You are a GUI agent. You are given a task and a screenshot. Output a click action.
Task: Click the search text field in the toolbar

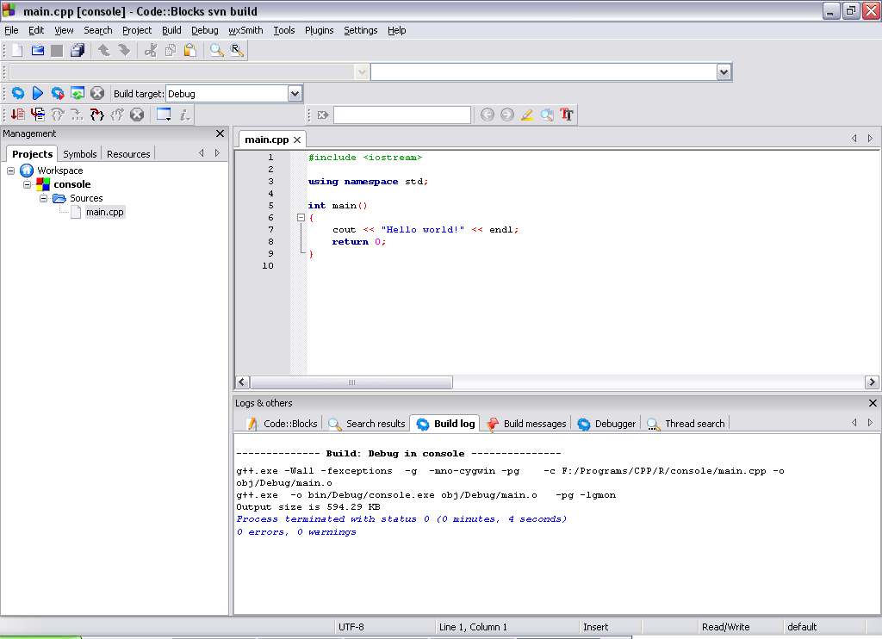click(402, 115)
